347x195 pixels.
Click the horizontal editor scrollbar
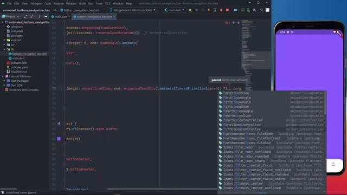(163, 189)
